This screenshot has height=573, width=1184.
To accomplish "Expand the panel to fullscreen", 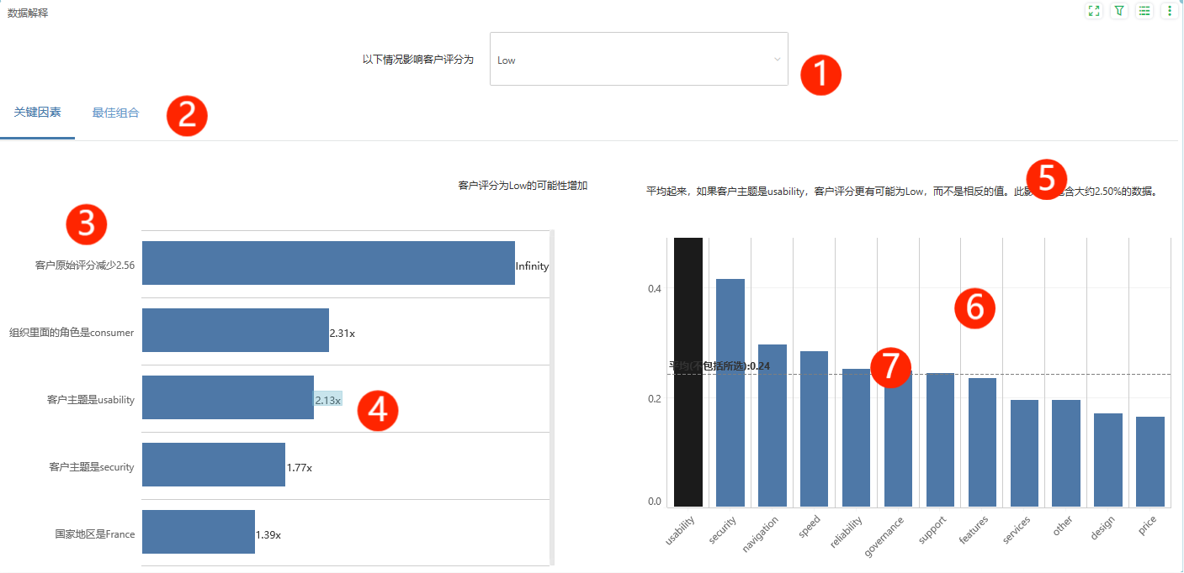I will (1094, 11).
